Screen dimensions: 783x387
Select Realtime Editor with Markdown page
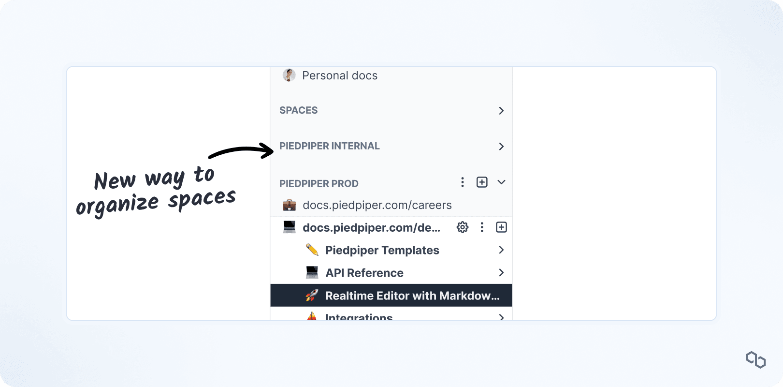pos(412,296)
